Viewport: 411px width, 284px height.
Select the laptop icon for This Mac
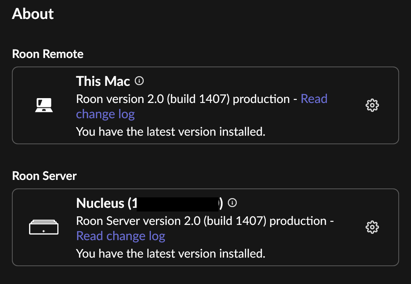(44, 106)
